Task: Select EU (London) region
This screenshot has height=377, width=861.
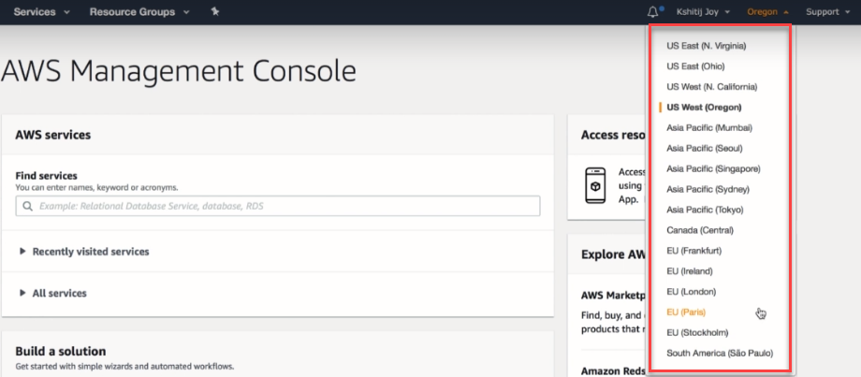Action: click(692, 291)
